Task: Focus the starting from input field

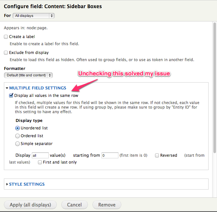Action: [x=110, y=155]
